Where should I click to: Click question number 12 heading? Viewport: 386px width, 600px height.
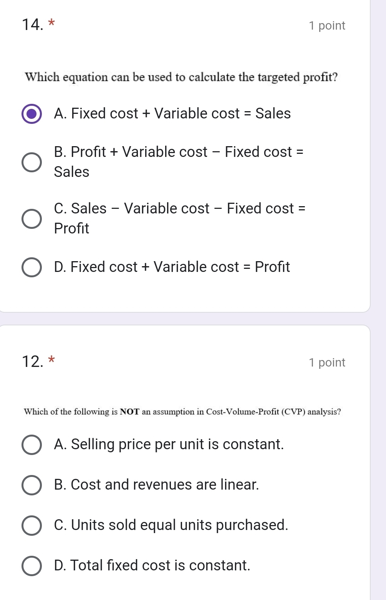click(32, 362)
